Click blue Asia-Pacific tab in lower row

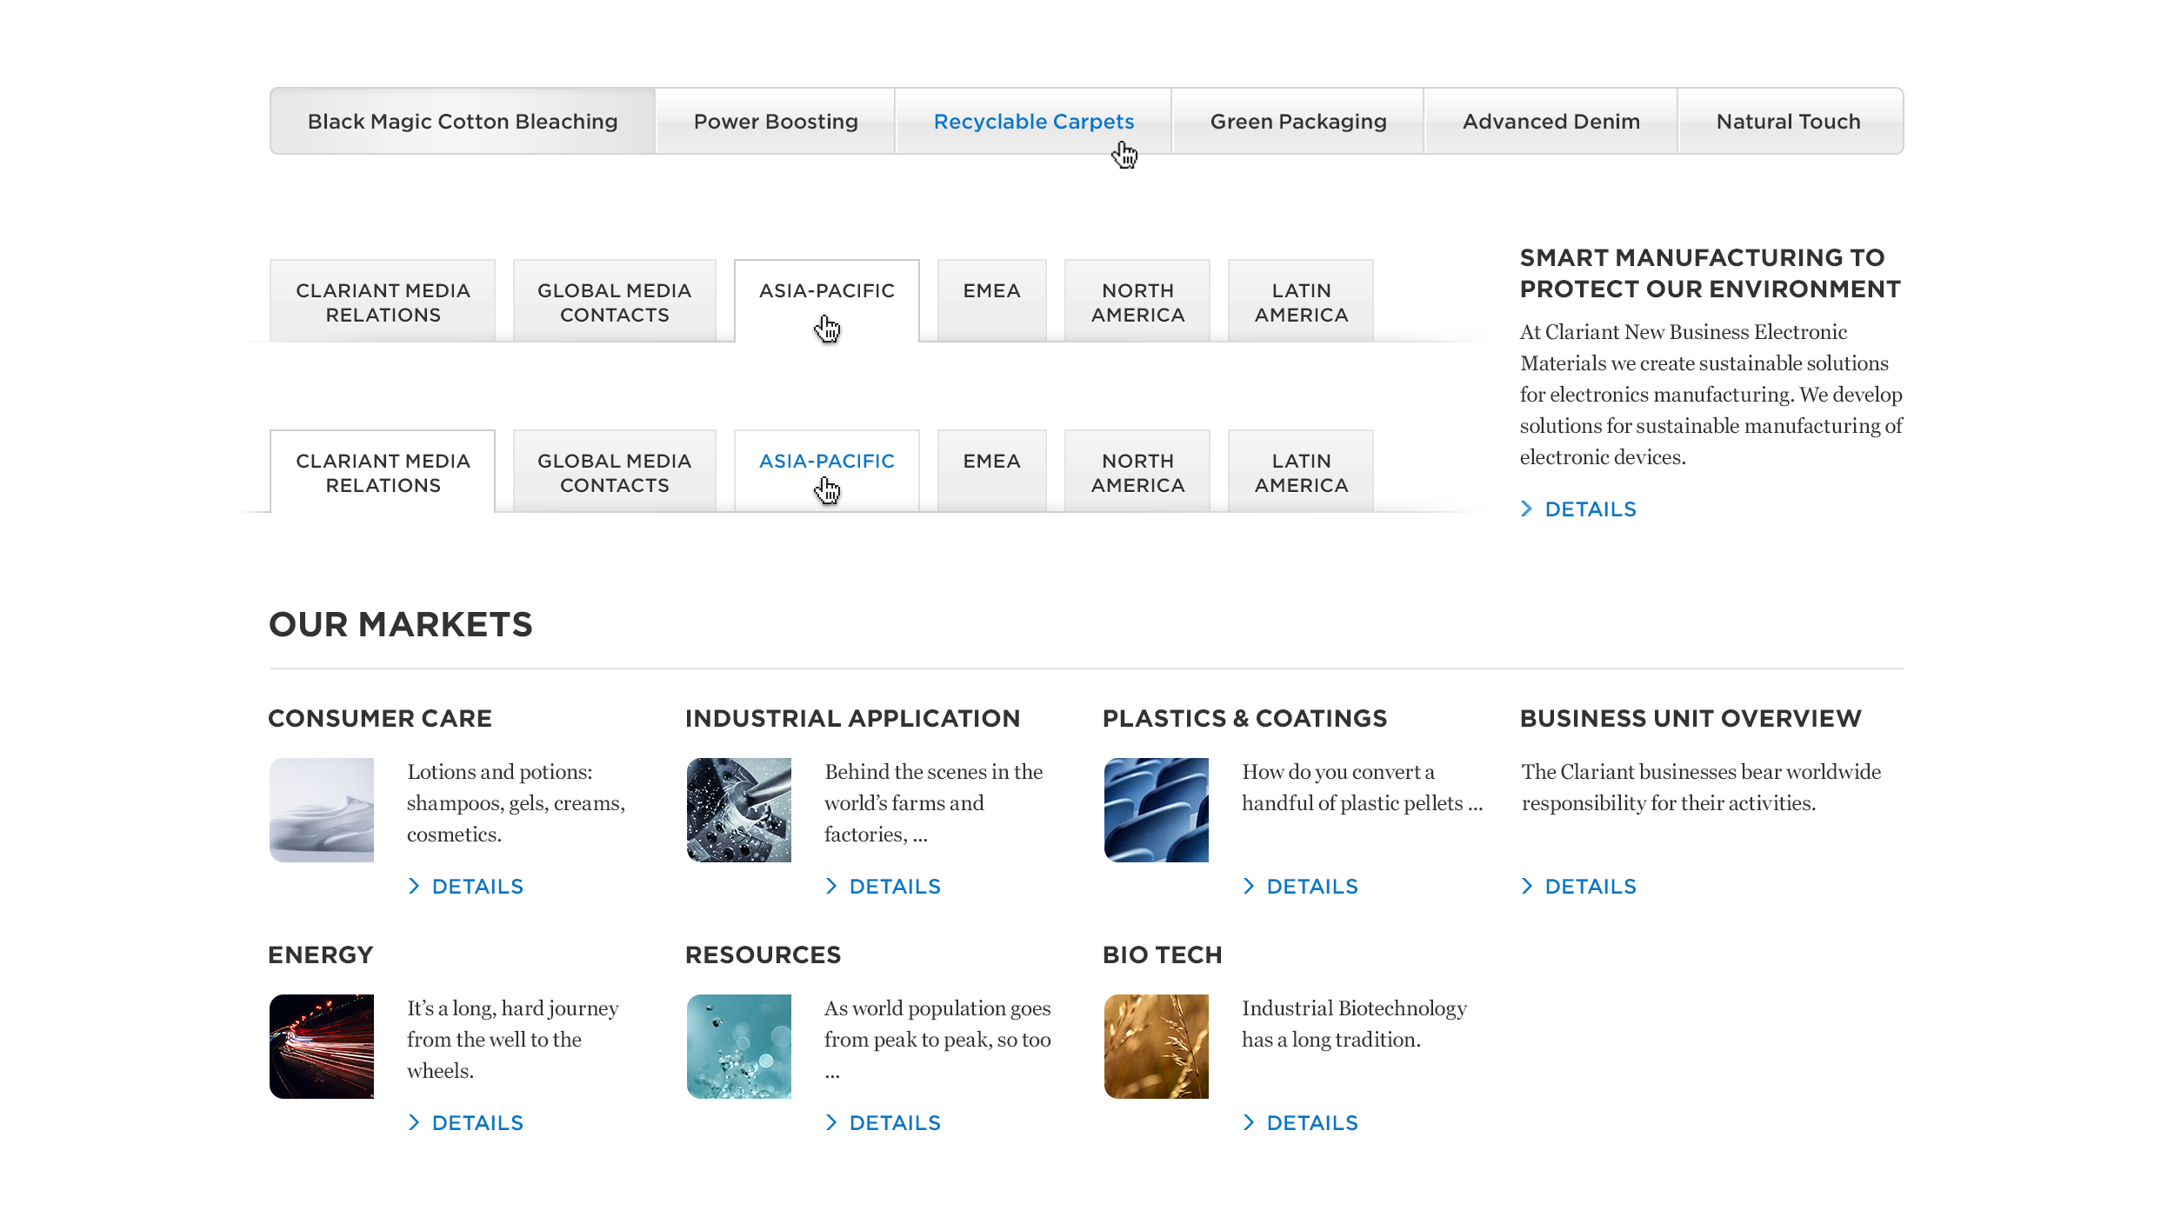click(827, 471)
